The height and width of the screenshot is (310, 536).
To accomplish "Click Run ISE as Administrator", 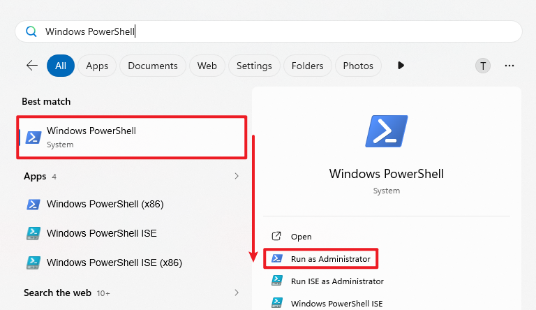I will click(x=337, y=281).
